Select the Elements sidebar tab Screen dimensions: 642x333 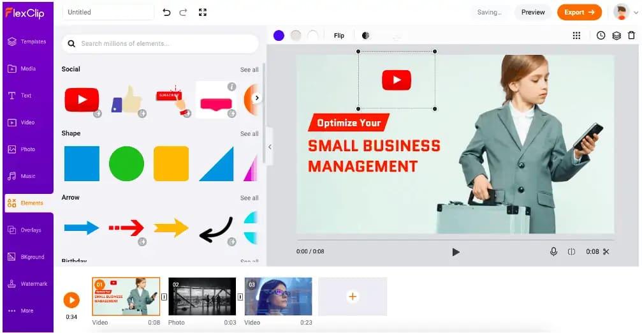point(29,203)
